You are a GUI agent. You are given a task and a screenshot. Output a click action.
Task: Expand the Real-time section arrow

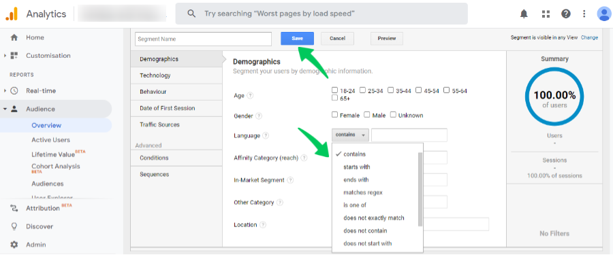[x=5, y=91]
